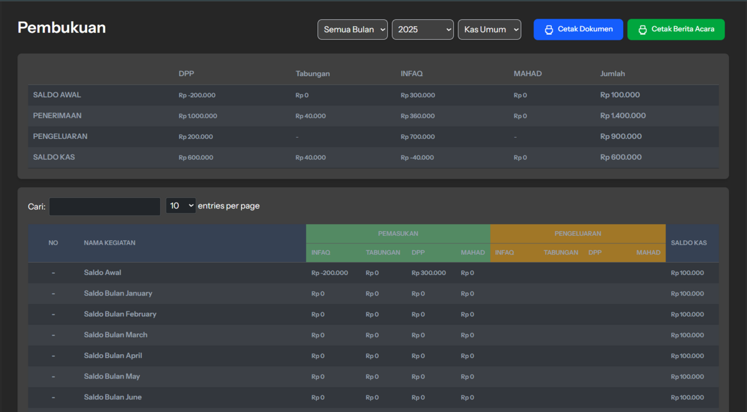This screenshot has width=747, height=412.
Task: Click the MAHAD subheader under PENGELUARAN
Action: coord(648,253)
